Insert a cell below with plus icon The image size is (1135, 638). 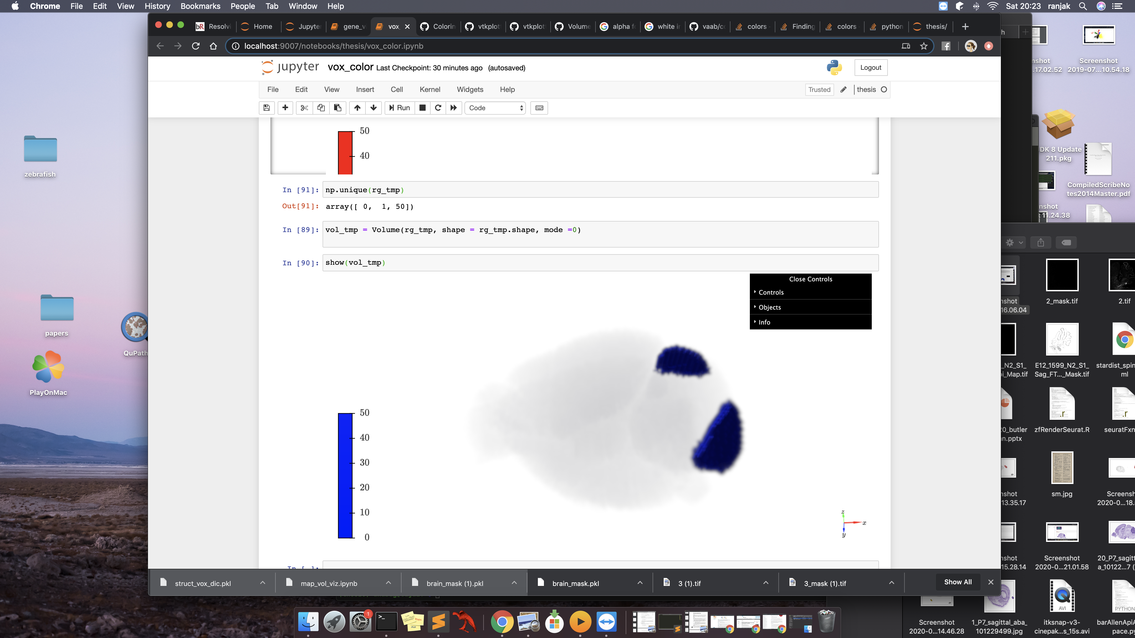tap(285, 108)
